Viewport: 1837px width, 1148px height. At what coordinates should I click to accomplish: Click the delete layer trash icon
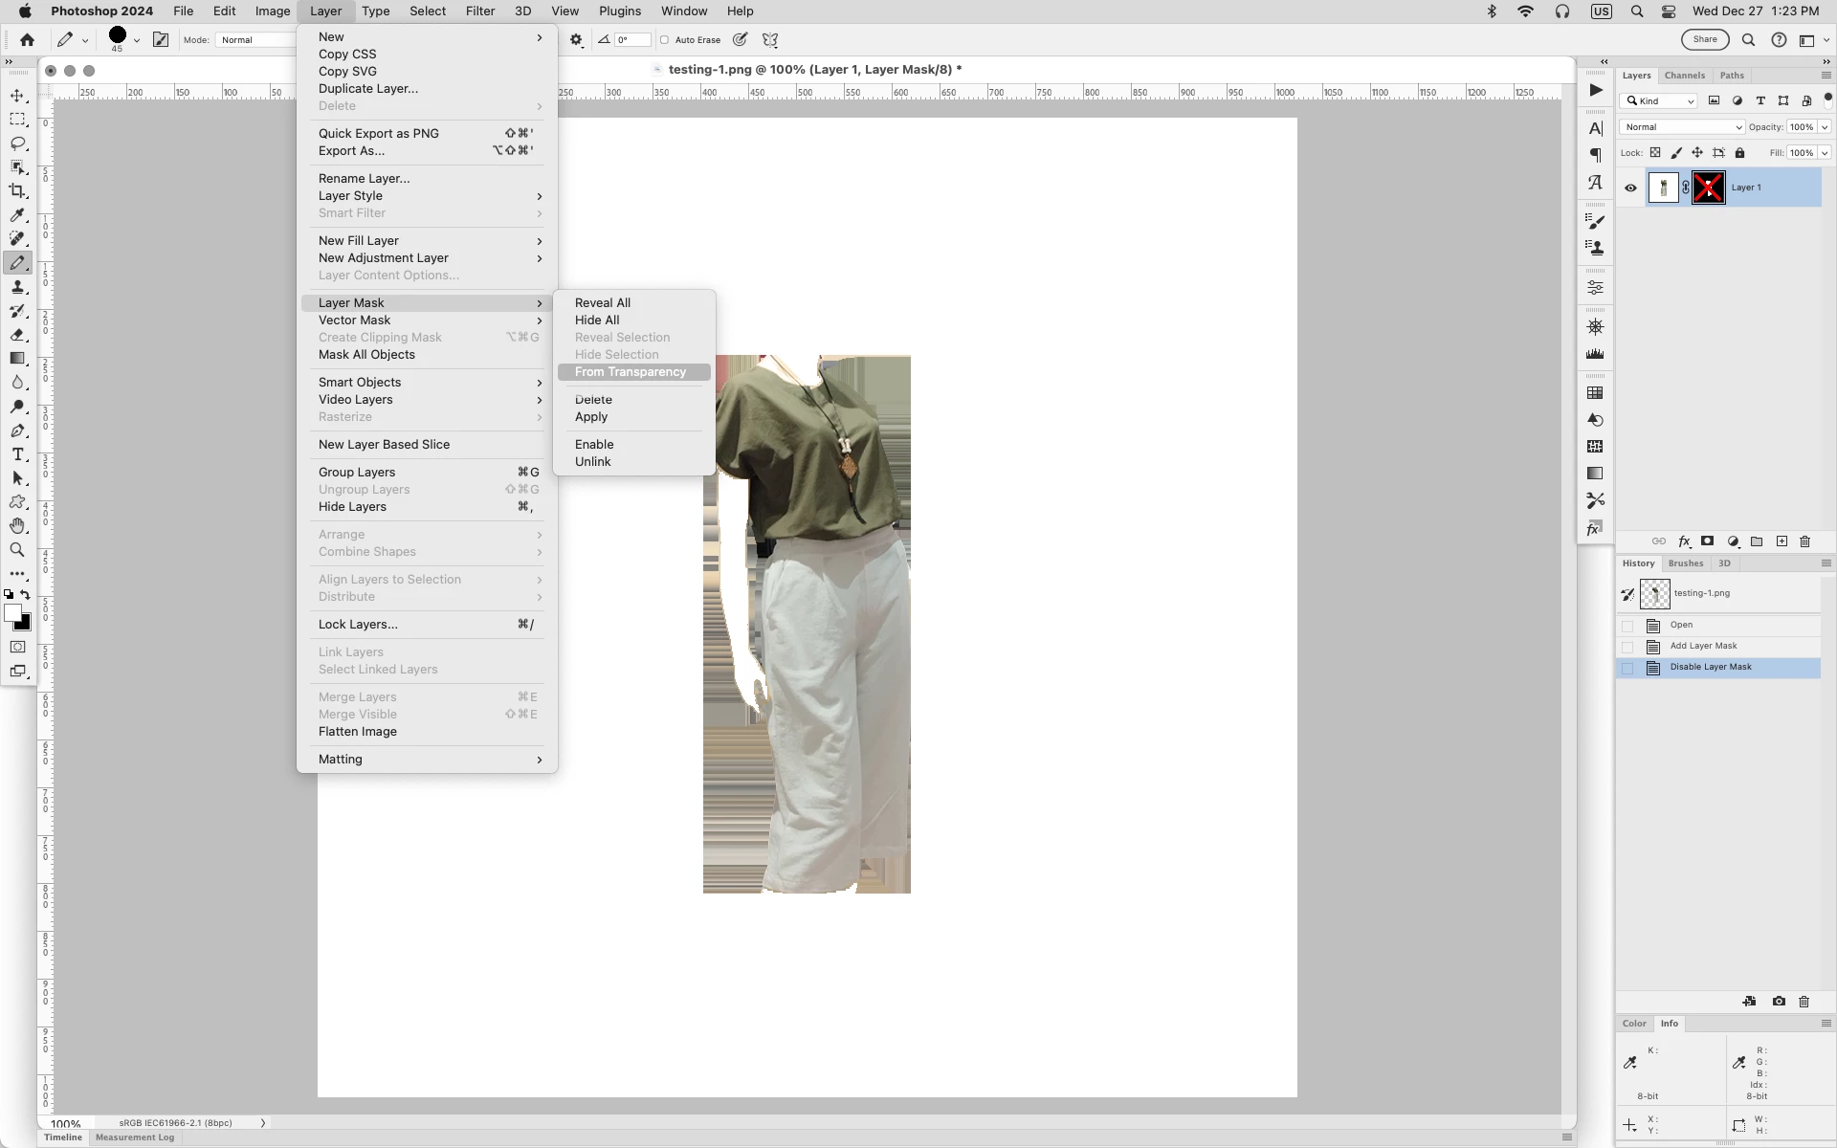(x=1804, y=541)
